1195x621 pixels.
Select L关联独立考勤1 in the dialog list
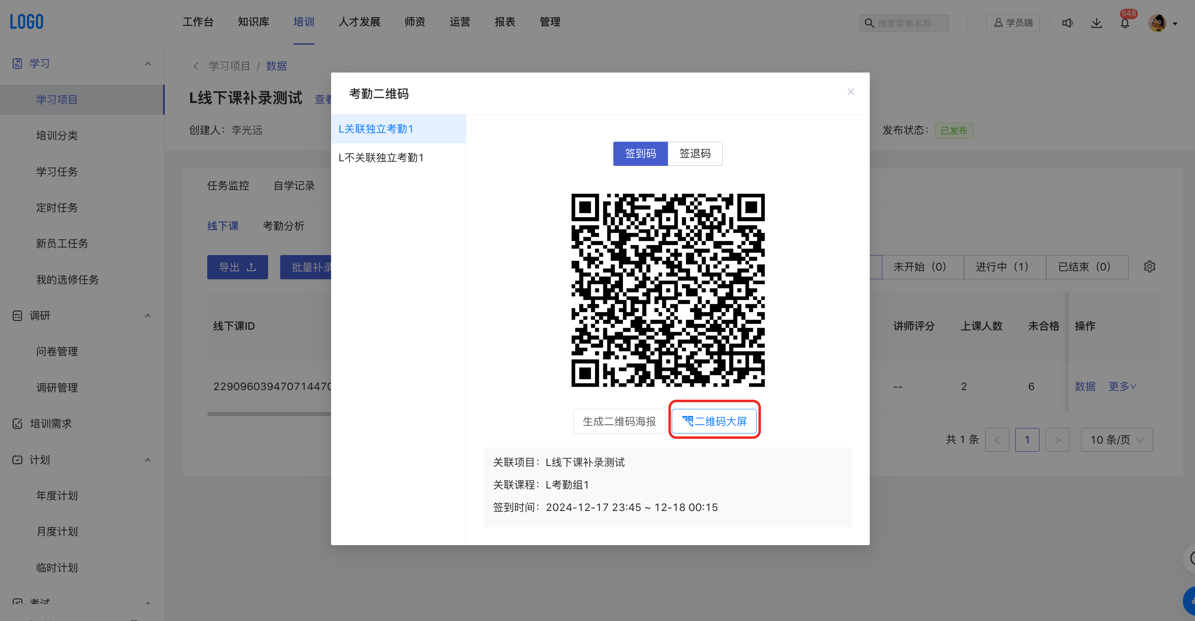[x=399, y=129]
